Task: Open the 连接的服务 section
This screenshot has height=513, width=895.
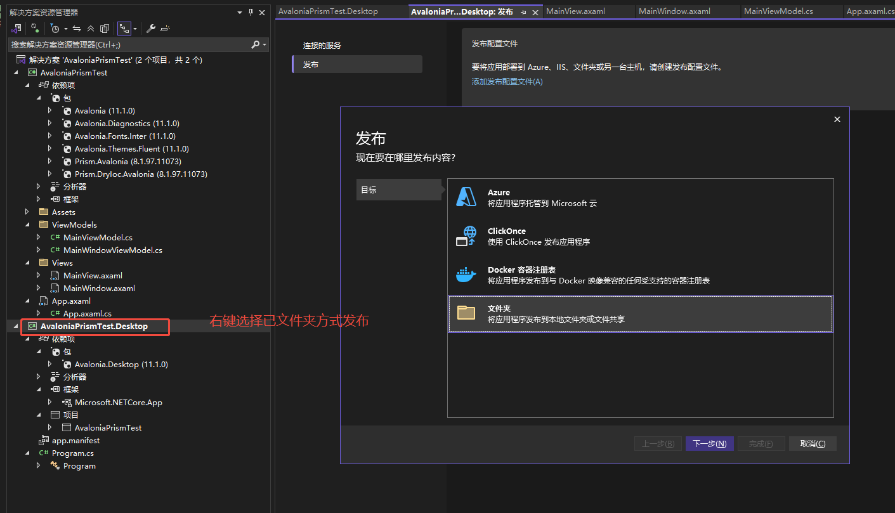Action: (322, 46)
